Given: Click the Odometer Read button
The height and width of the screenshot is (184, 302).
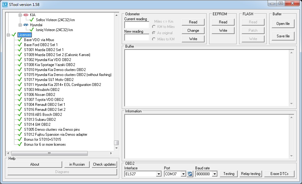Looking at the screenshot, I should [x=193, y=22].
